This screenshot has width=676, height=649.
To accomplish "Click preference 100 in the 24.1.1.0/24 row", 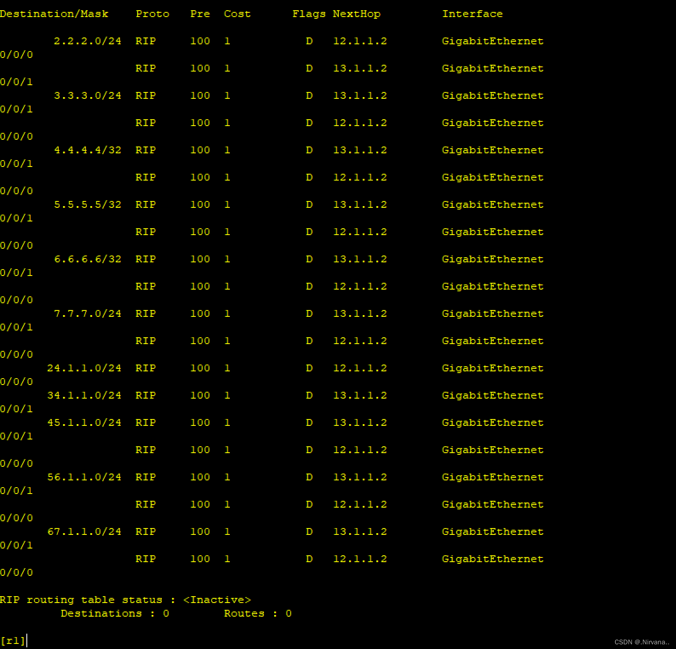I will tap(200, 368).
